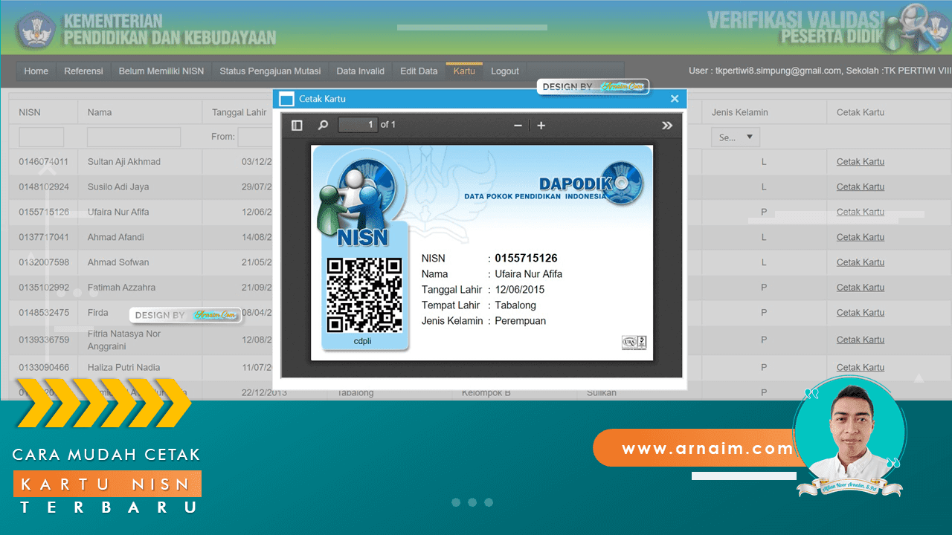The height and width of the screenshot is (535, 952).
Task: Go to the Status Pengajuan Mutasi menu
Action: [270, 71]
